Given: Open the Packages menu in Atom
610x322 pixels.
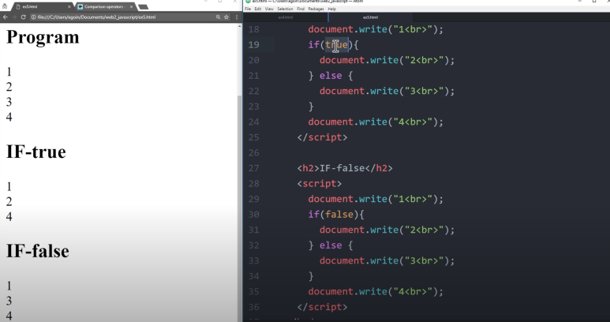Looking at the screenshot, I should tap(316, 9).
